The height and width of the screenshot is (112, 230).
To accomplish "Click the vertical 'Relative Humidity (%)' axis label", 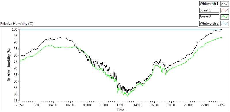I will (x=9, y=65).
